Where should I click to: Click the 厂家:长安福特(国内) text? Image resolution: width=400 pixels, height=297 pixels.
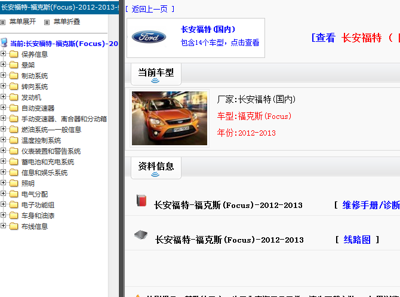point(256,99)
